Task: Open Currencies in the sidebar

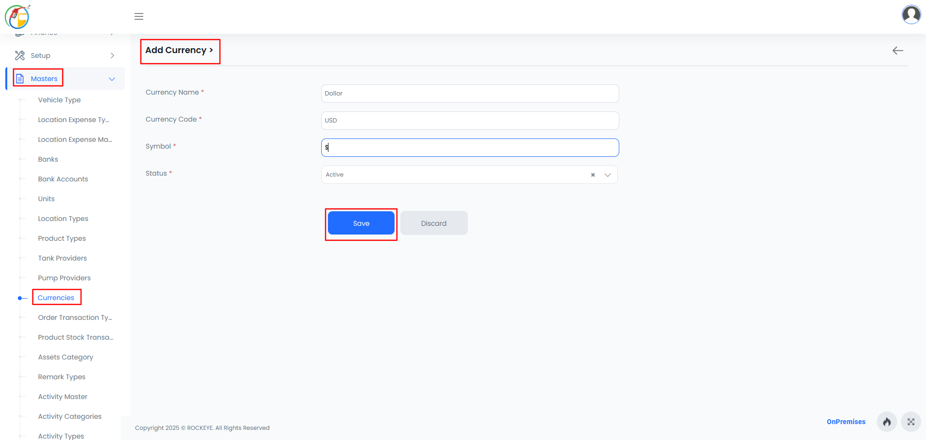Action: (x=56, y=298)
